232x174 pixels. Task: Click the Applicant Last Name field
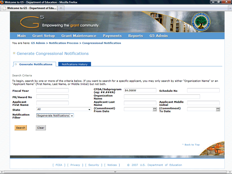pos(140,103)
